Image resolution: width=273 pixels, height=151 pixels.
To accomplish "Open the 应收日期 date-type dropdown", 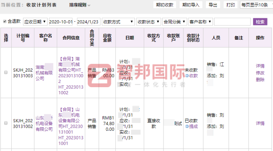I will pyautogui.click(x=35, y=22).
